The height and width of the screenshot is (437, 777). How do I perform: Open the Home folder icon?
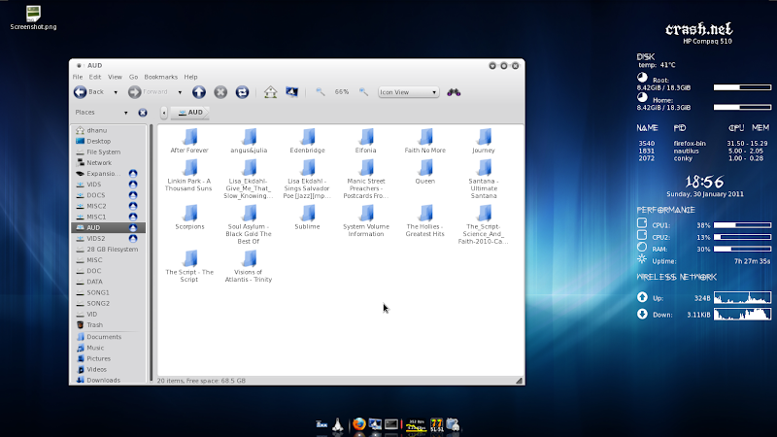point(270,92)
